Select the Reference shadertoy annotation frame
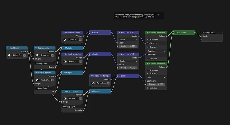 [x=139, y=16]
